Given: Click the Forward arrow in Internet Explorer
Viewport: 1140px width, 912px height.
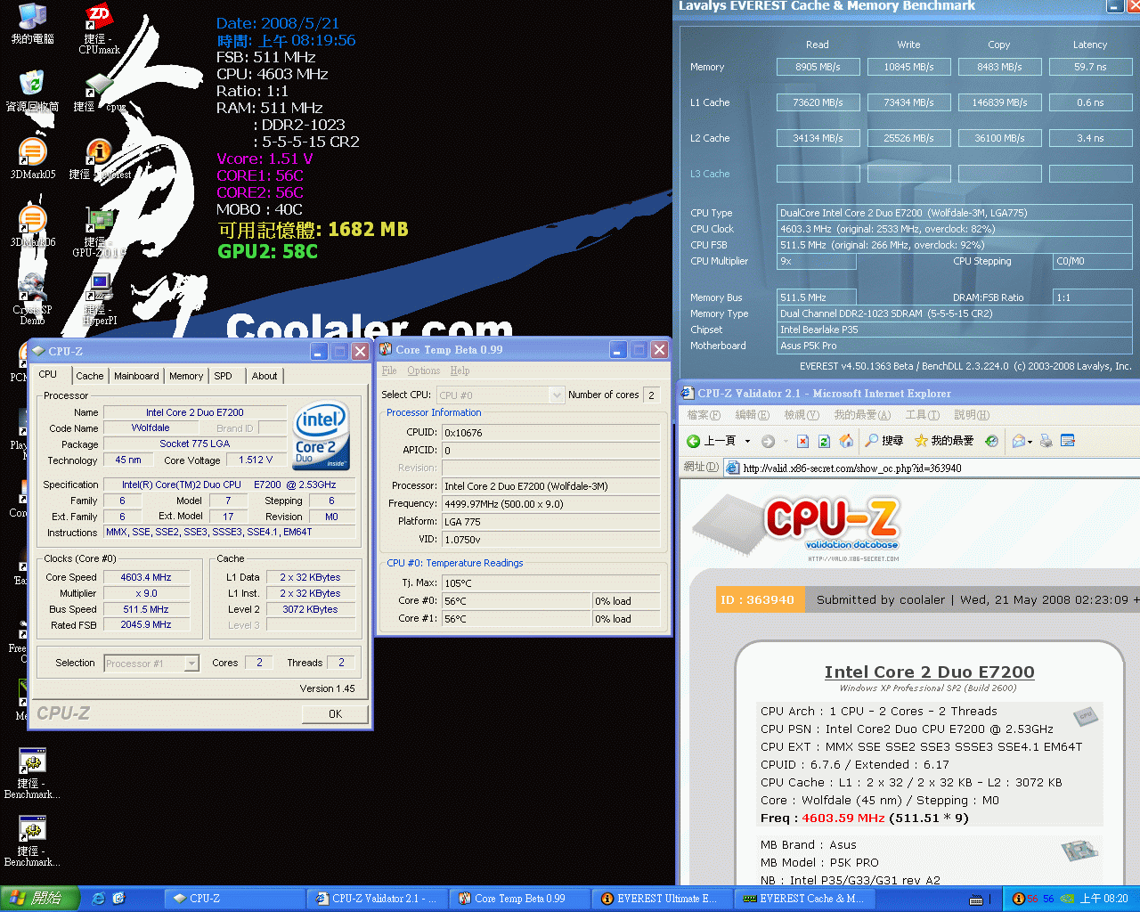Looking at the screenshot, I should coord(768,441).
